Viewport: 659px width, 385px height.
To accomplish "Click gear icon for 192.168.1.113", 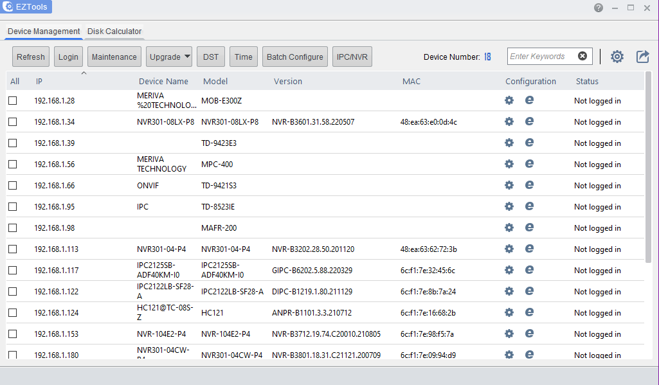I will (509, 248).
